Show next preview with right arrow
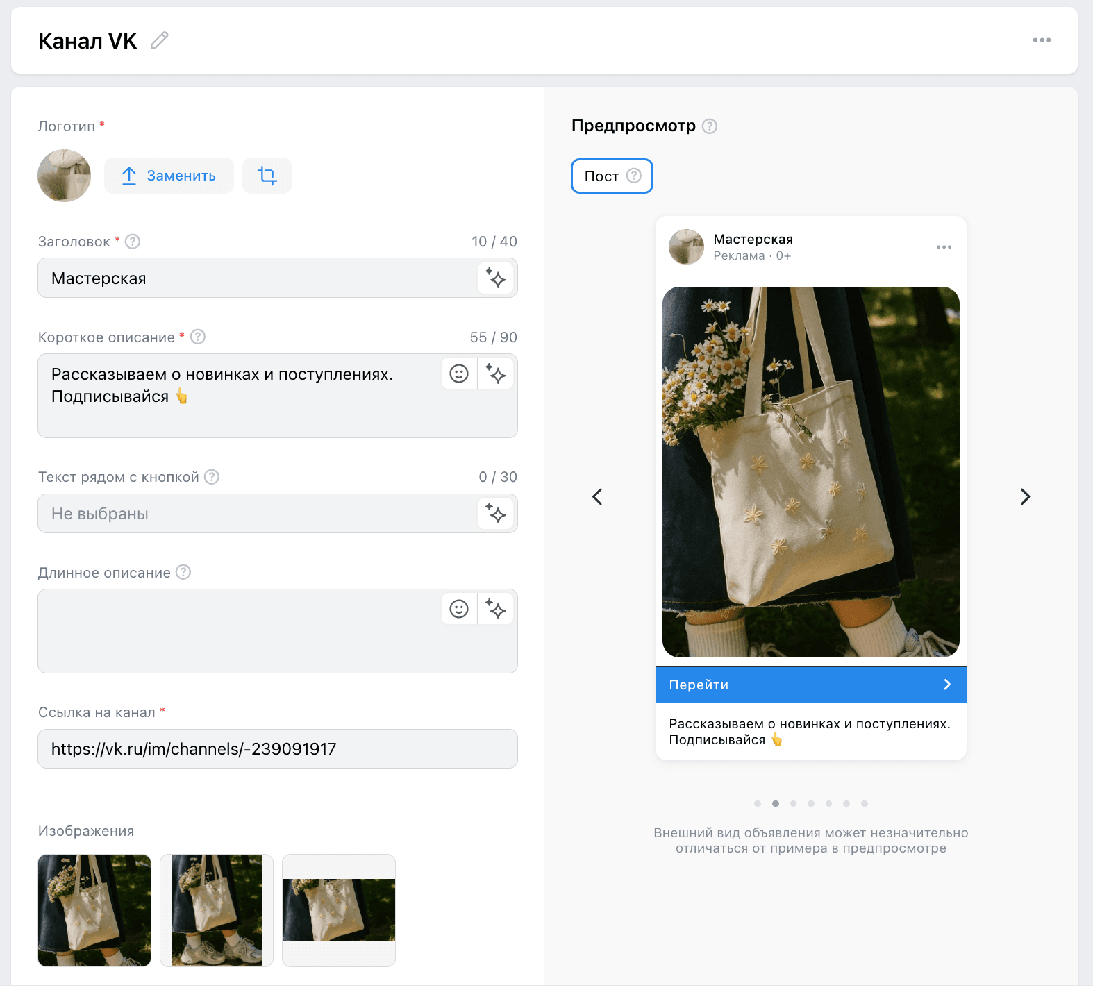Image resolution: width=1093 pixels, height=990 pixels. click(1025, 496)
